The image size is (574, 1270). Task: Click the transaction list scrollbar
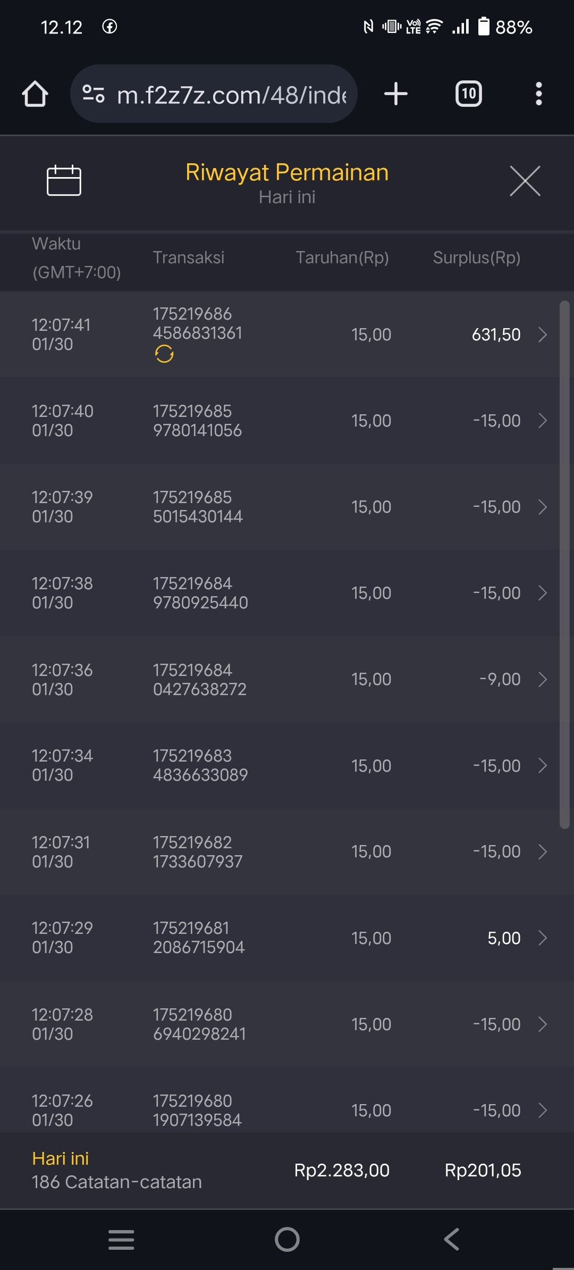coord(564,564)
